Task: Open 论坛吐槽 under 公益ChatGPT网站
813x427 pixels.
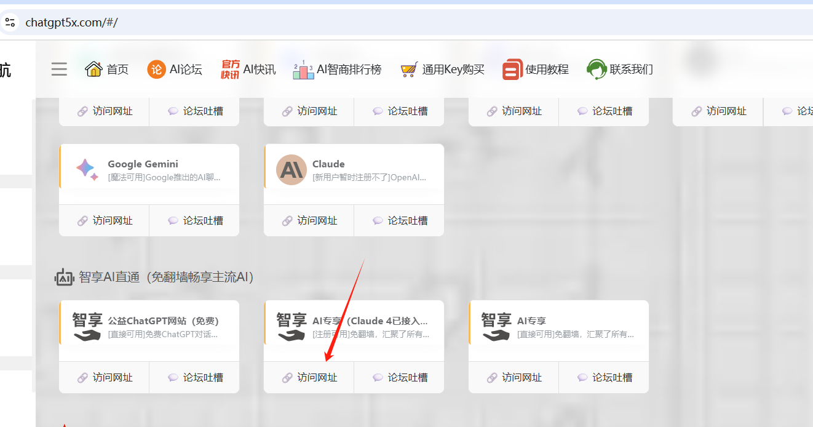Action: [x=194, y=377]
